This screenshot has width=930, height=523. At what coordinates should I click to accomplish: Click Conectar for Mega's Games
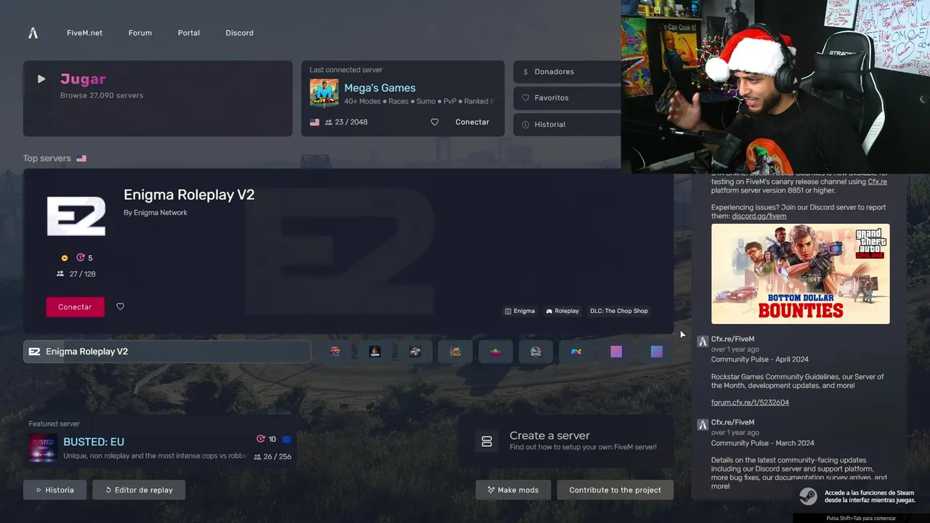(472, 122)
